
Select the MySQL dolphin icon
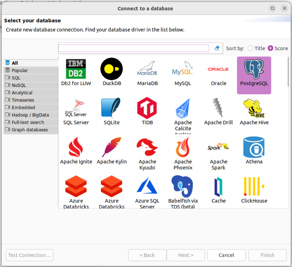pos(183,69)
